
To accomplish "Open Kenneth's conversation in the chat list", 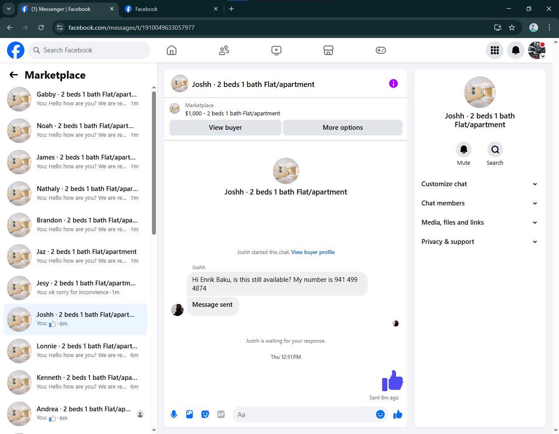I will coord(75,382).
